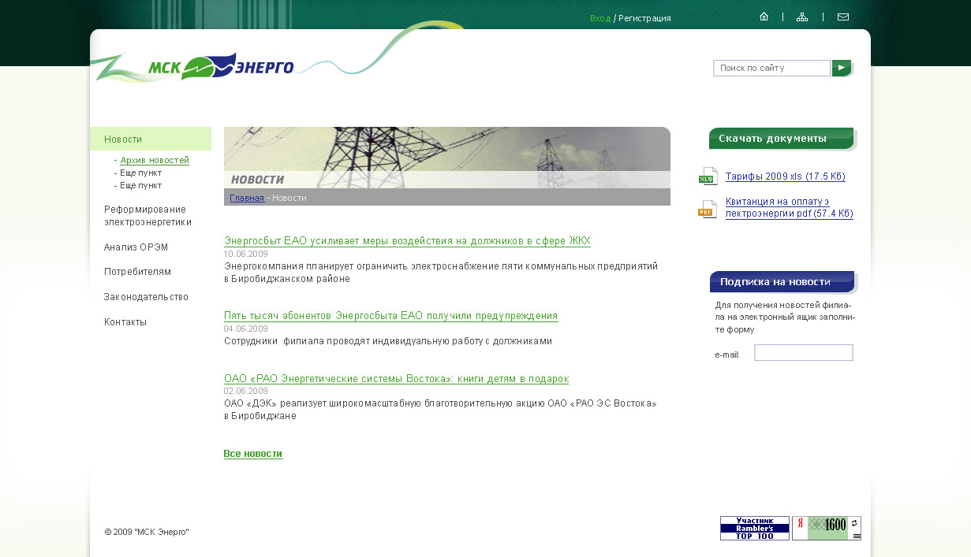Click the Вход login link

600,18
